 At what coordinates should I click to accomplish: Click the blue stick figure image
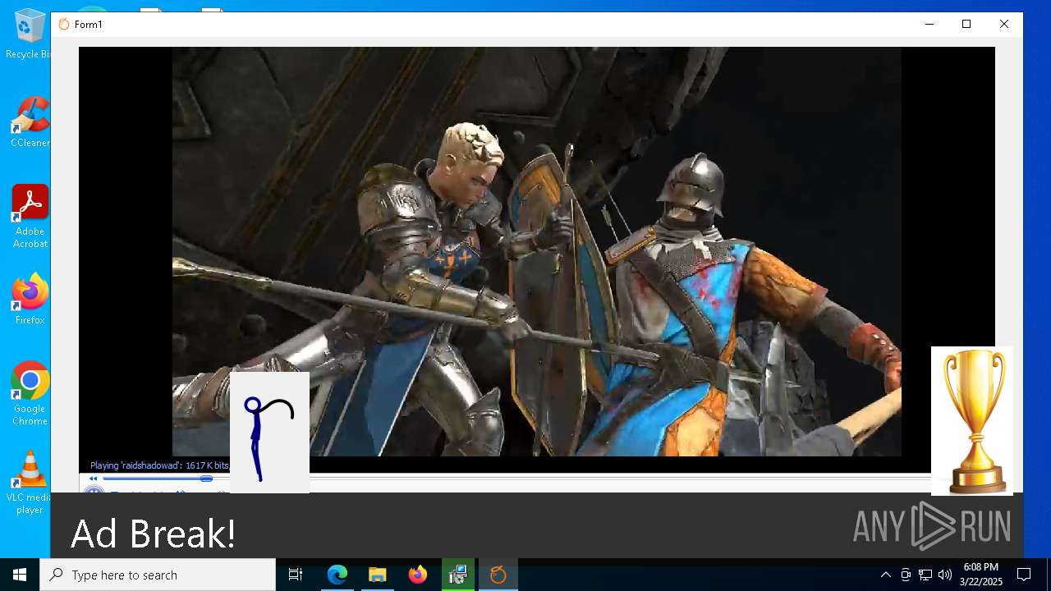click(269, 433)
